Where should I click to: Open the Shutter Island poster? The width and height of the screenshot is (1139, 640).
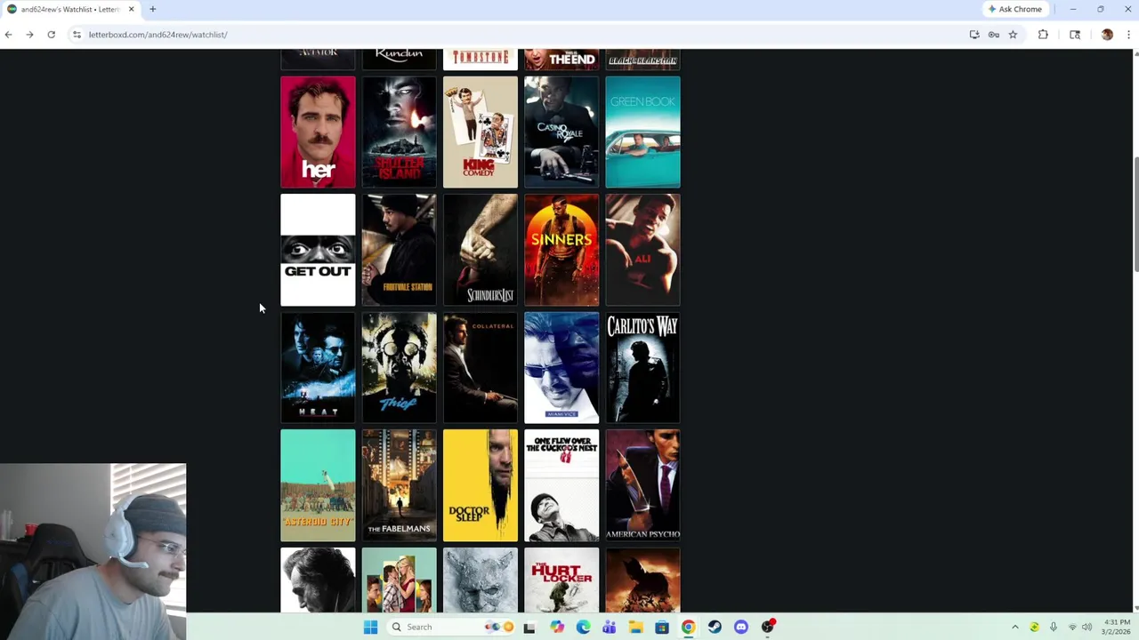click(x=399, y=132)
